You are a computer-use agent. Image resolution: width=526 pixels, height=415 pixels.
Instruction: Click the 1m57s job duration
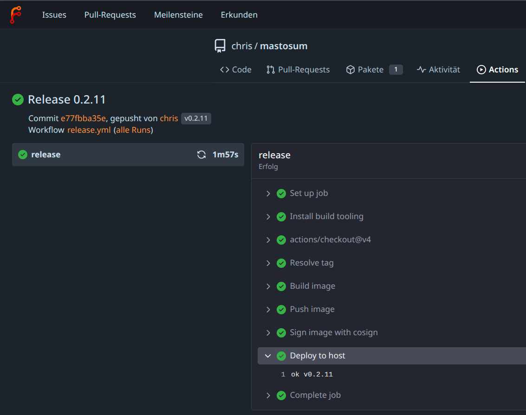click(x=226, y=155)
